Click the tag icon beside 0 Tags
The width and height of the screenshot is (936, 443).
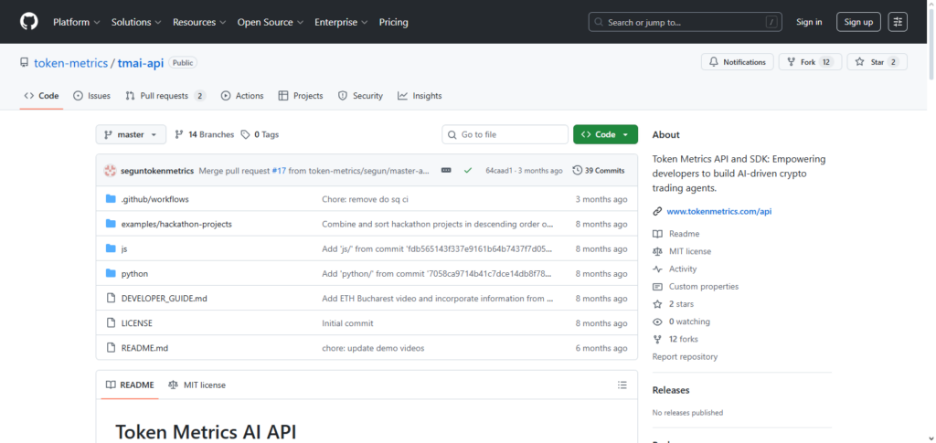[x=245, y=135]
